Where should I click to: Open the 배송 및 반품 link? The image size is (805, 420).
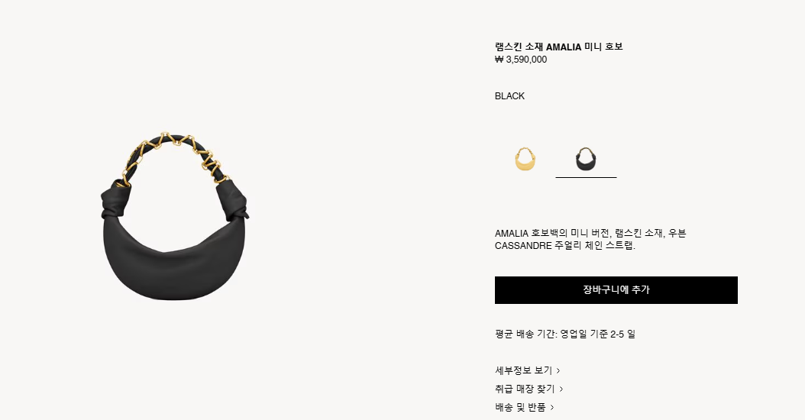click(x=520, y=407)
